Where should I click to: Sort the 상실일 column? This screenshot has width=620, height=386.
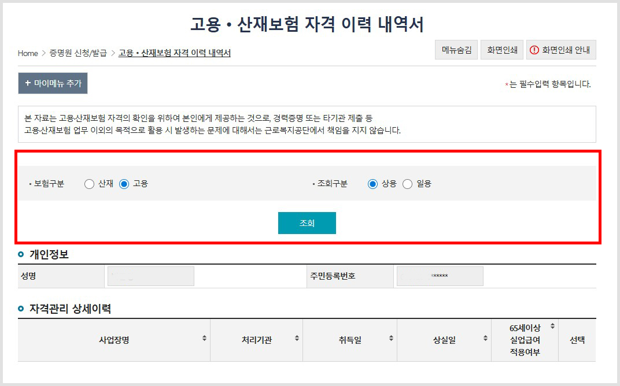tap(485, 340)
